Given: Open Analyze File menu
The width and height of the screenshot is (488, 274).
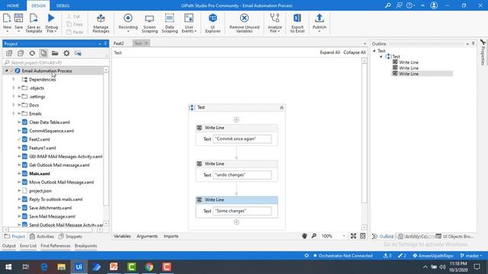Looking at the screenshot, I should click(x=274, y=23).
